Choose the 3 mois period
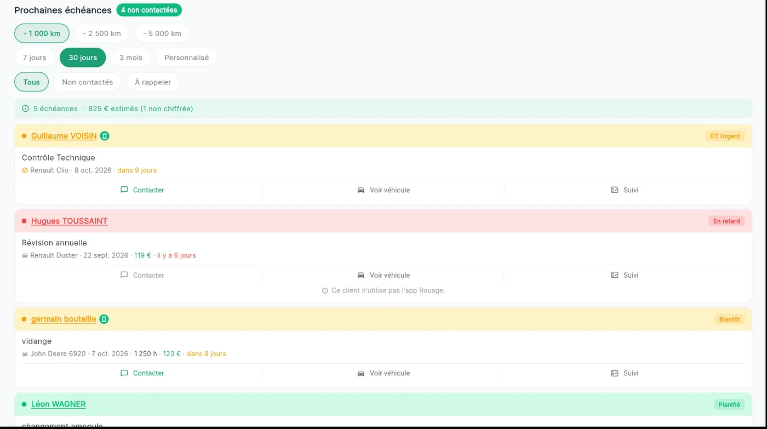 (x=131, y=58)
